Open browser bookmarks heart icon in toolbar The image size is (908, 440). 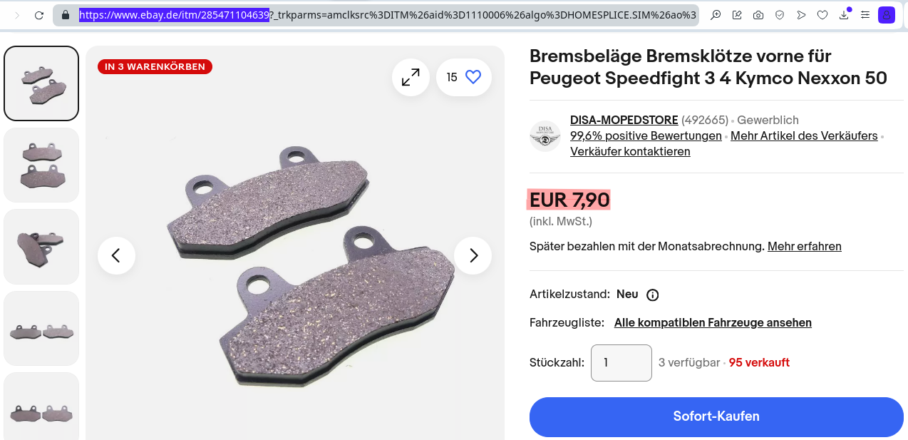822,15
